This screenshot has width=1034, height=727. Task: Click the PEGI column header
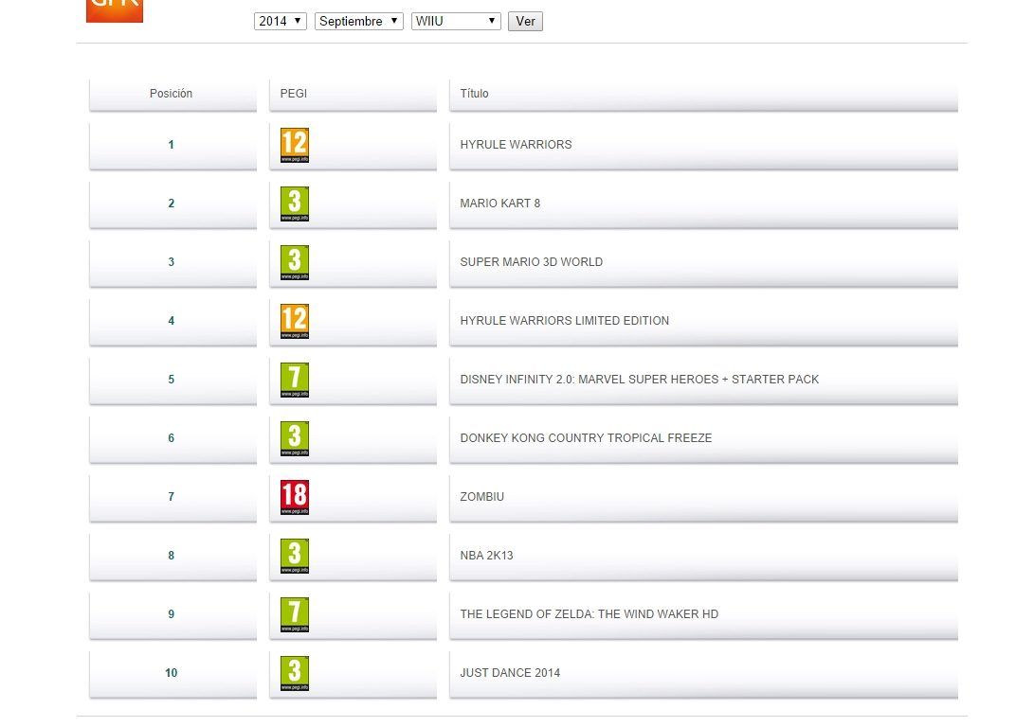pos(294,94)
